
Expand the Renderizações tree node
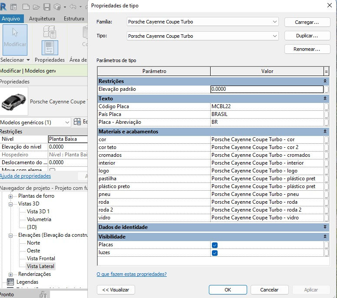coord(10,275)
